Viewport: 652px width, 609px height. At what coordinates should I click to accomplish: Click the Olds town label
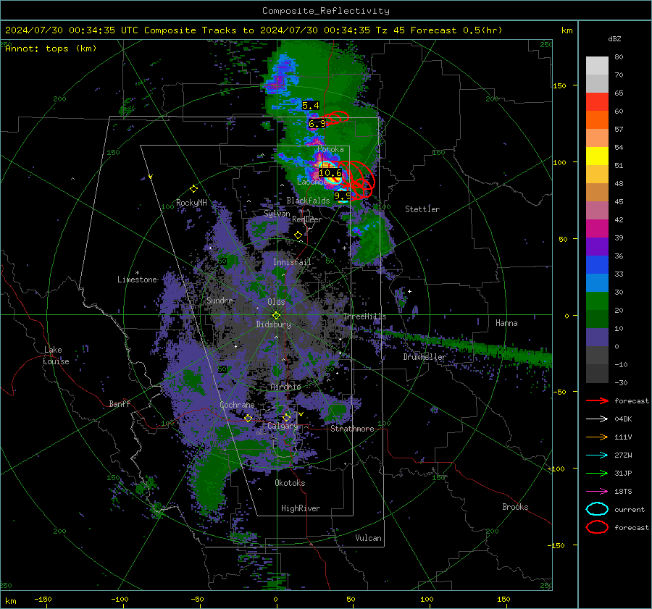point(277,302)
